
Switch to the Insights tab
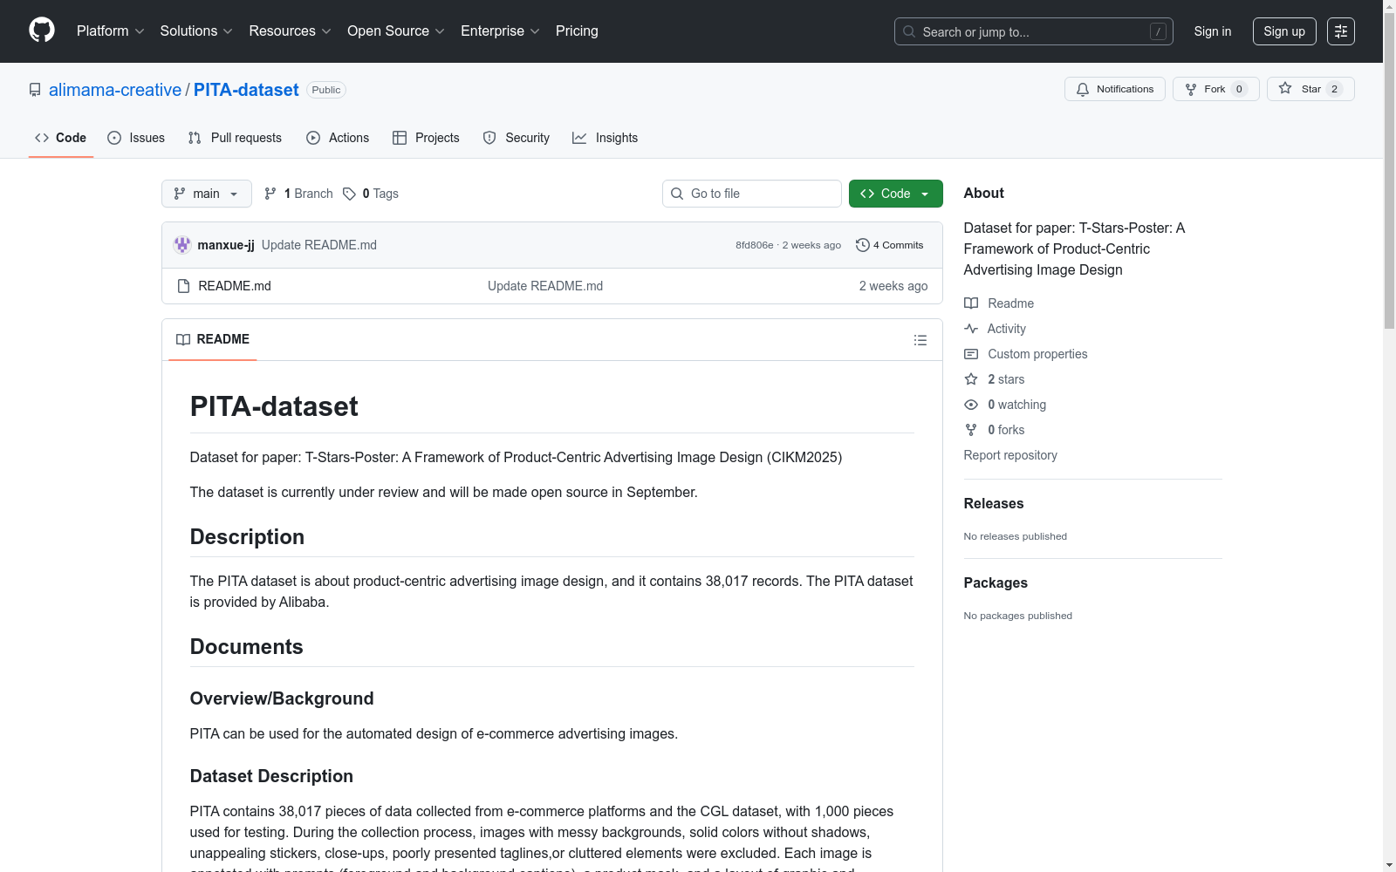pyautogui.click(x=606, y=138)
